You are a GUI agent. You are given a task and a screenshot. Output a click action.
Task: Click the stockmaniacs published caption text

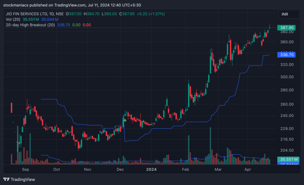point(72,5)
